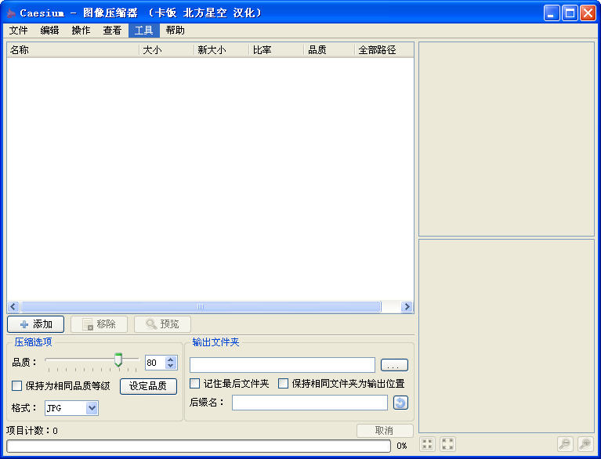Close the Caesium window
Viewport: 601px width, 459px height.
pos(588,13)
